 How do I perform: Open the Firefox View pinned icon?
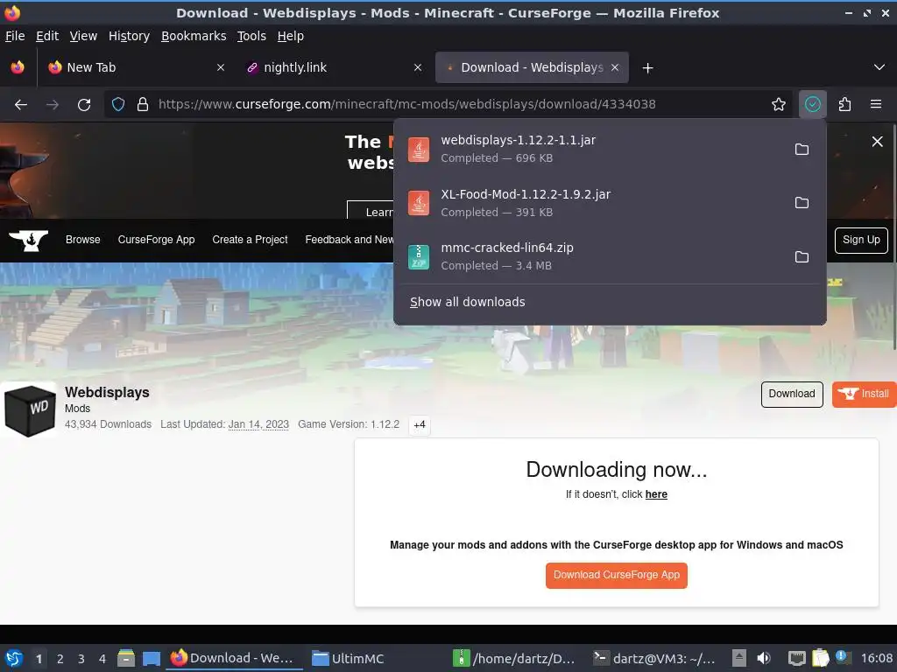click(x=18, y=67)
